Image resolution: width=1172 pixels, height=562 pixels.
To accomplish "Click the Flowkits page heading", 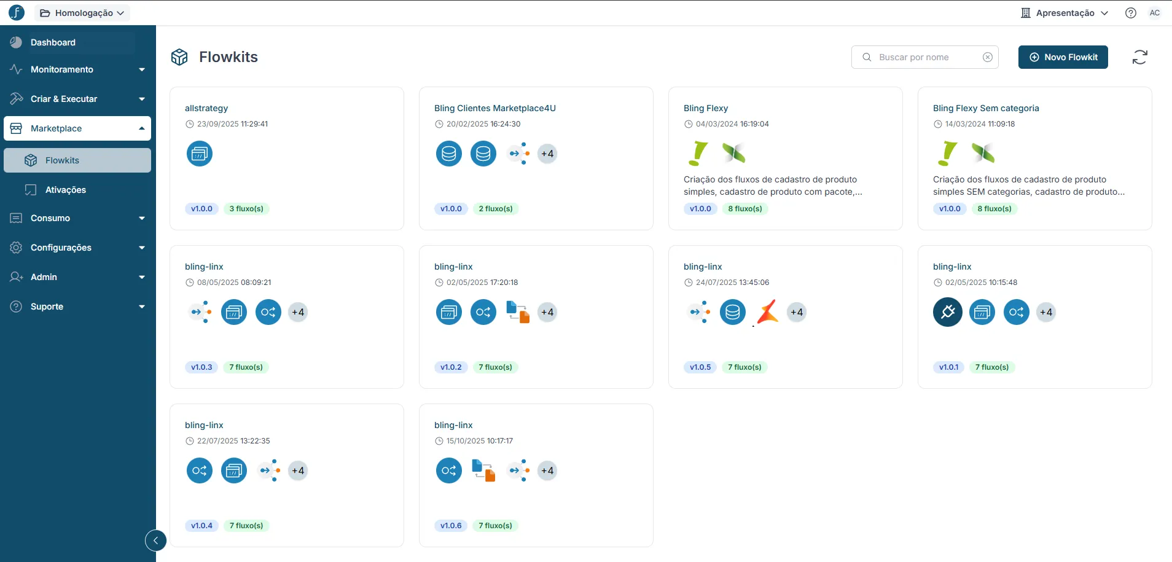I will click(x=229, y=57).
